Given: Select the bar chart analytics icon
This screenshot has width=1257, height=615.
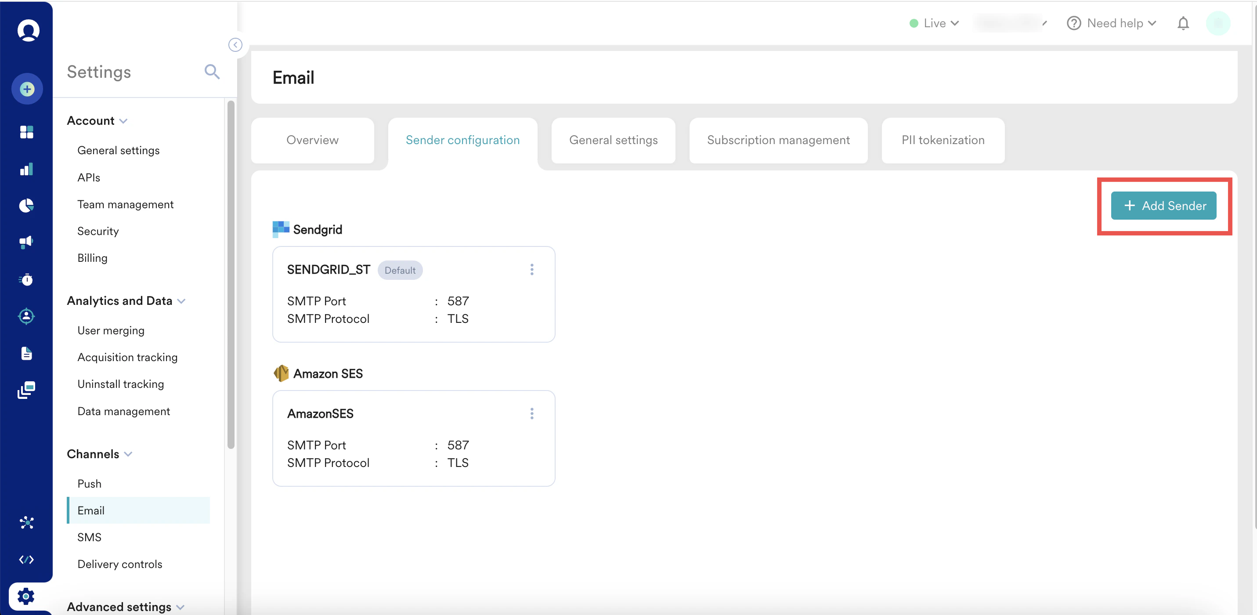Looking at the screenshot, I should click(26, 169).
